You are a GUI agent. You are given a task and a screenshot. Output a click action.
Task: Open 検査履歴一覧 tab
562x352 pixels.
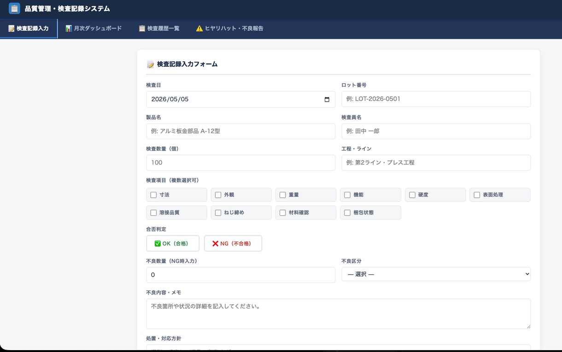tap(159, 29)
